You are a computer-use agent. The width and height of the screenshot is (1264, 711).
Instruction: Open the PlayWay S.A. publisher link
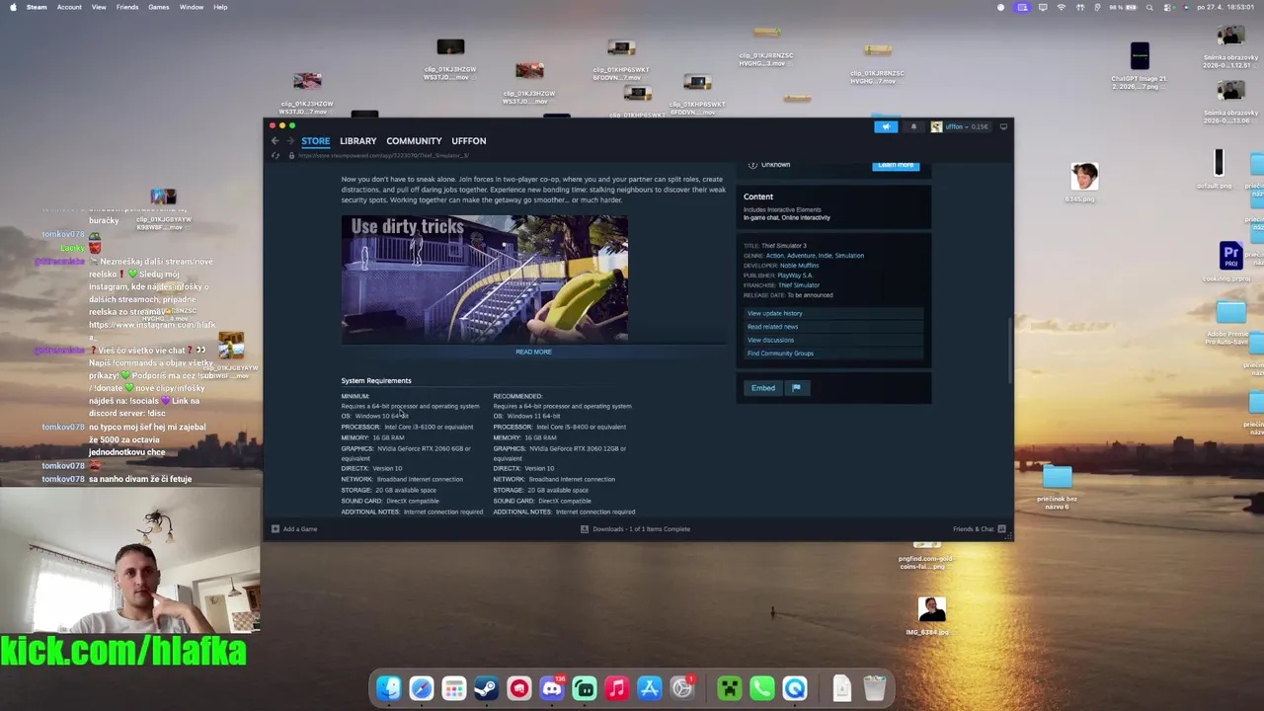tap(795, 276)
